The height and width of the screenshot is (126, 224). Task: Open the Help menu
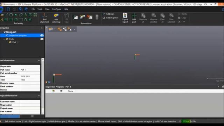coord(66,9)
